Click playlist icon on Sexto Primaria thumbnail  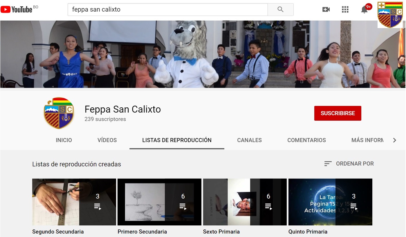[x=268, y=206]
